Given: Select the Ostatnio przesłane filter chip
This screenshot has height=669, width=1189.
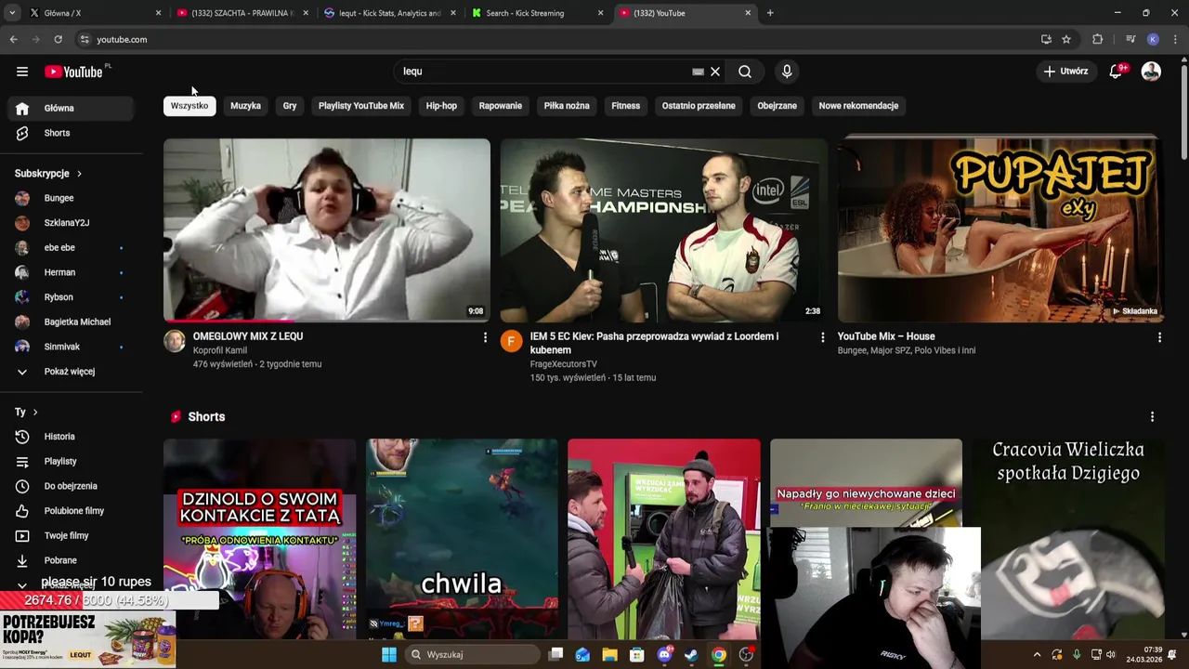Looking at the screenshot, I should pos(699,106).
